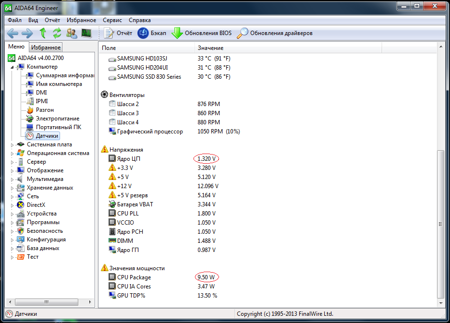Click the Устройства tree icon
The height and width of the screenshot is (323, 450).
click(x=21, y=214)
